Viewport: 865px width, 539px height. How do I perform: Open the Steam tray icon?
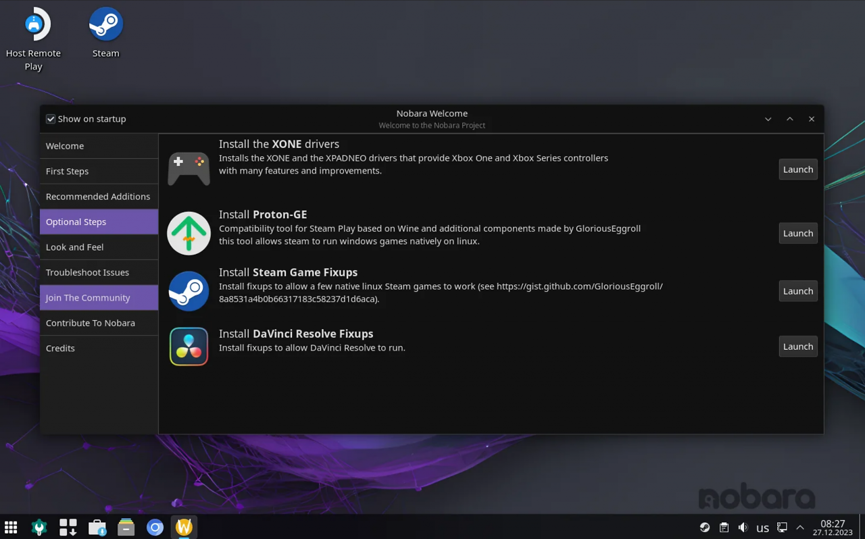[x=705, y=528]
